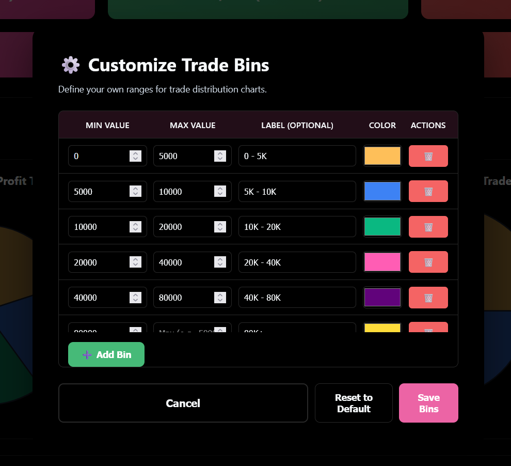511x466 pixels.
Task: Click the stepper on max value 5000
Action: point(220,156)
